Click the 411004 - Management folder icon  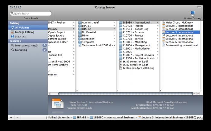tap(121, 45)
